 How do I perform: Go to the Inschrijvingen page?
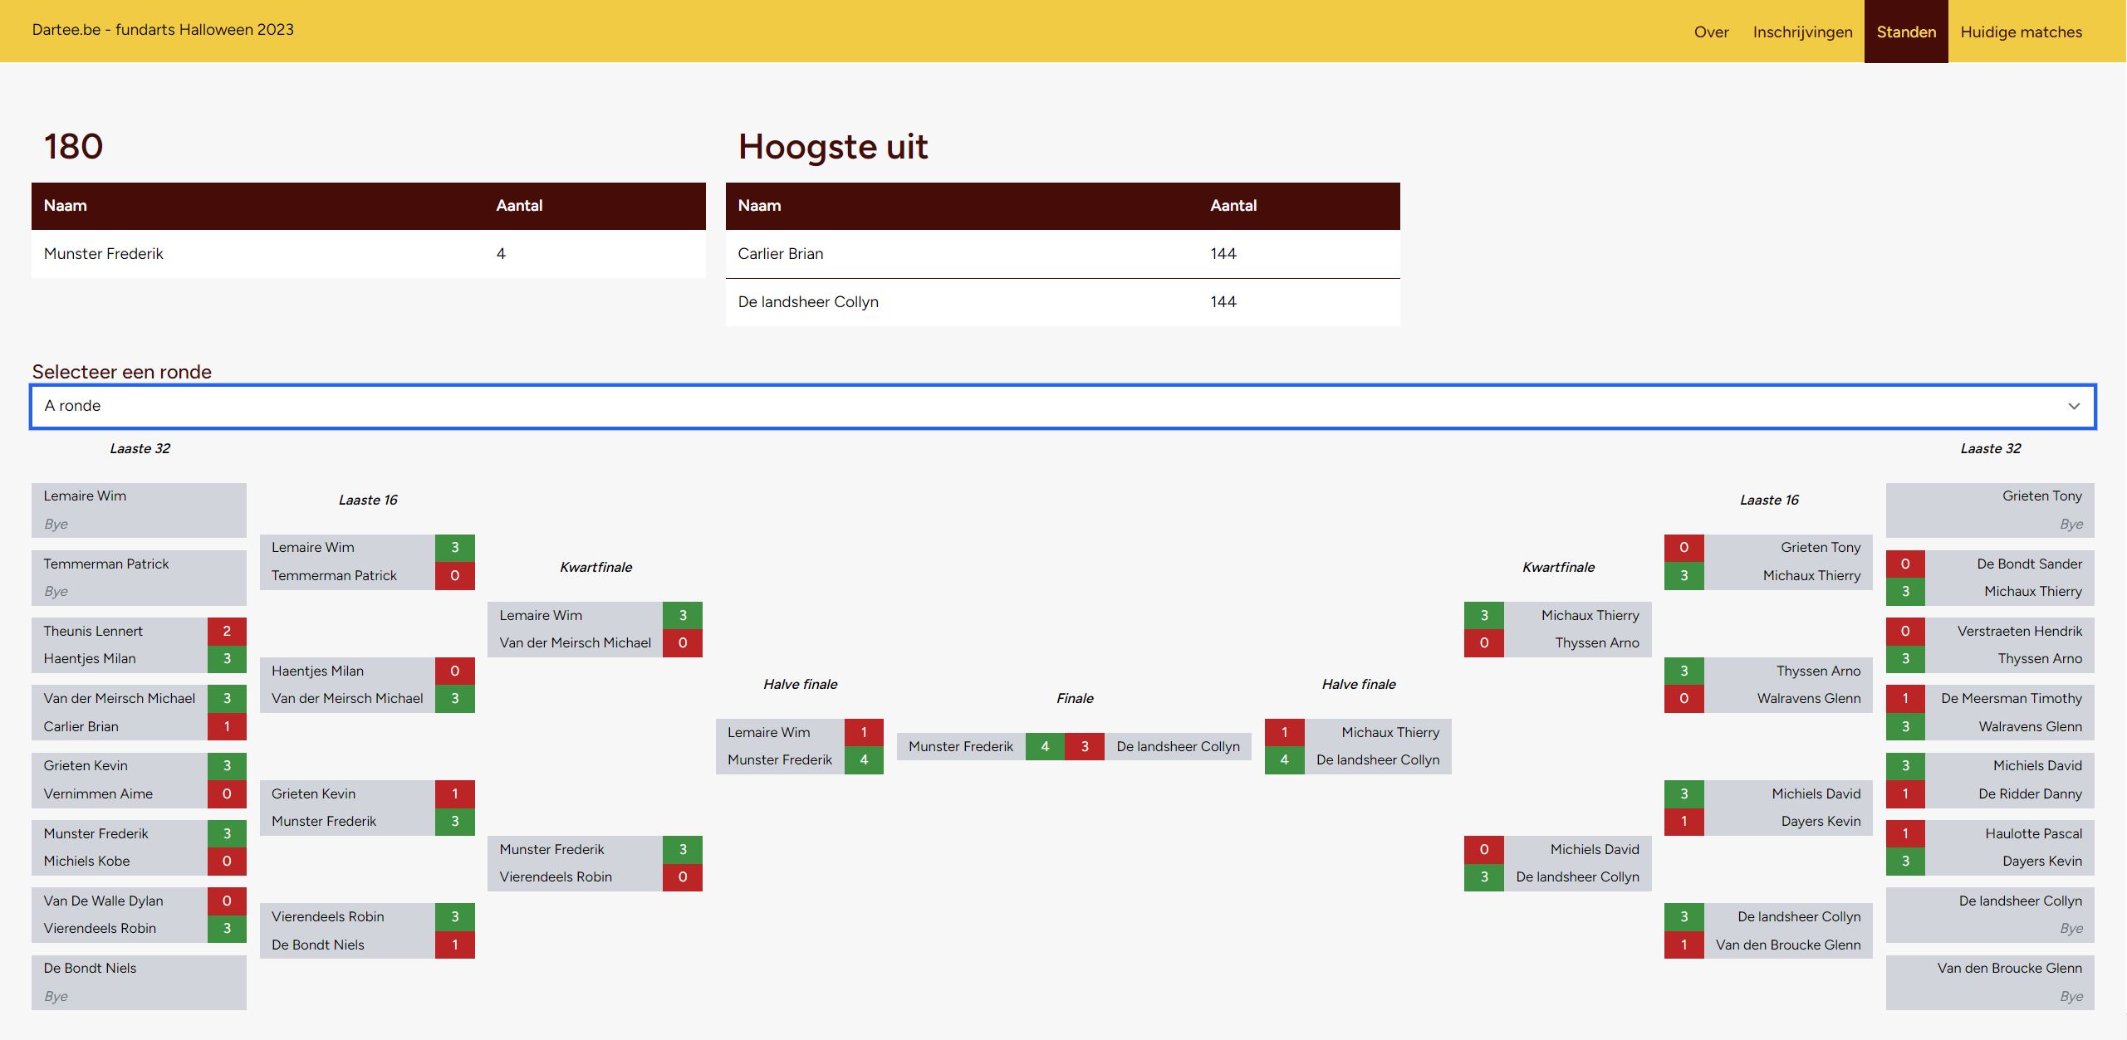point(1802,32)
